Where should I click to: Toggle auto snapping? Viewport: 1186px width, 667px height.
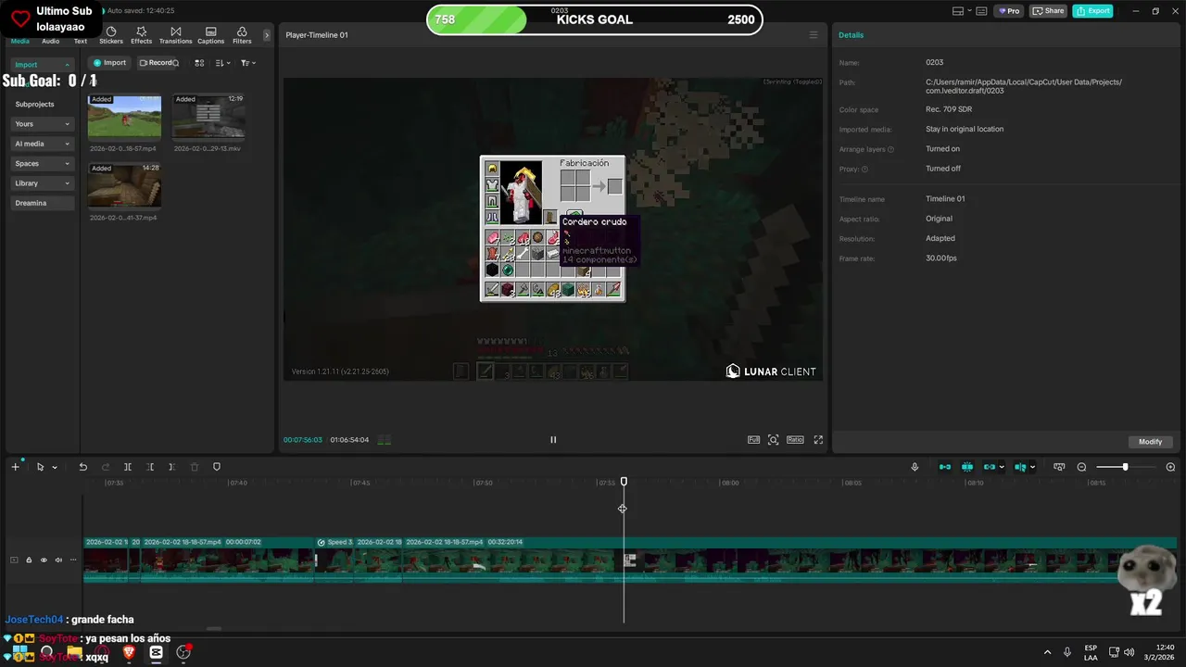[x=967, y=467]
